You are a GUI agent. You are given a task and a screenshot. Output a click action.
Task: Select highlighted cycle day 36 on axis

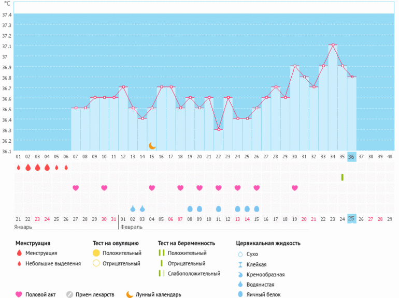(351, 157)
